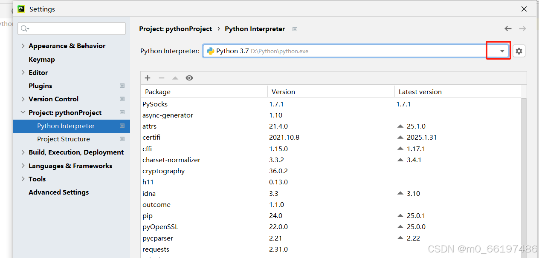The height and width of the screenshot is (258, 539).
Task: Click the icon beside Python Interpreter breadcrumb
Action: coord(295,29)
